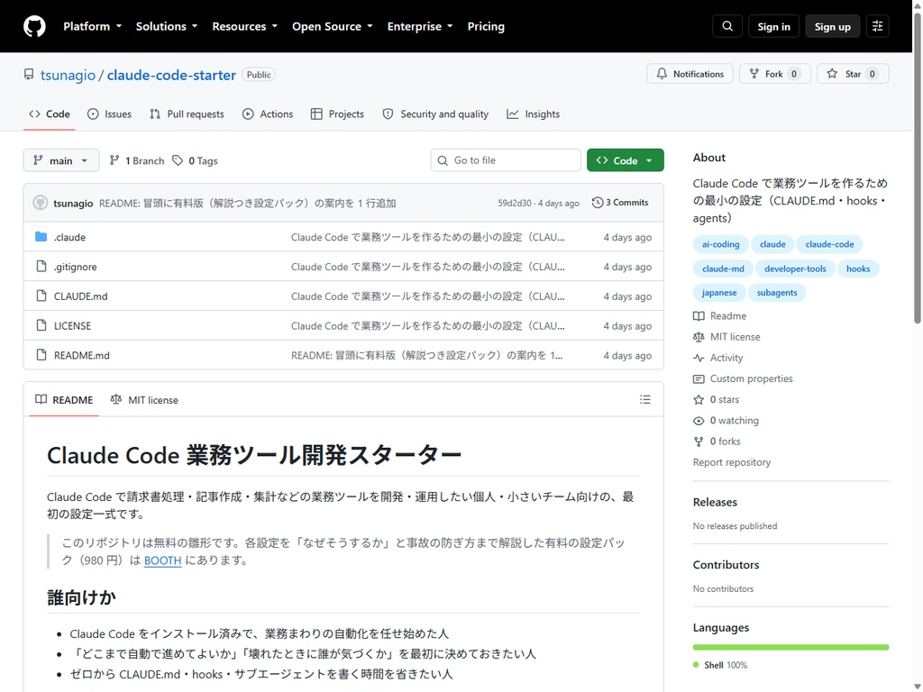This screenshot has width=923, height=692.
Task: Click the Notifications bell button
Action: [690, 74]
